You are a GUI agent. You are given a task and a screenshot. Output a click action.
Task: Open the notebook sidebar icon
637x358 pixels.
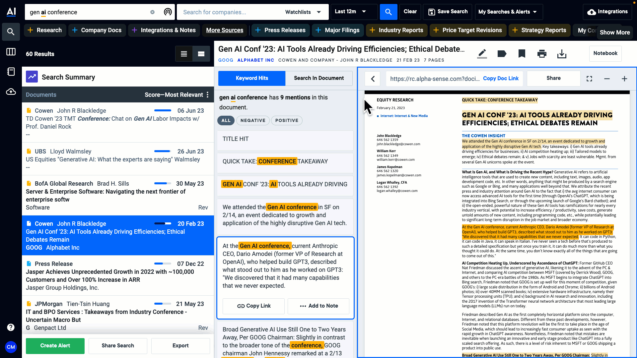point(11,72)
